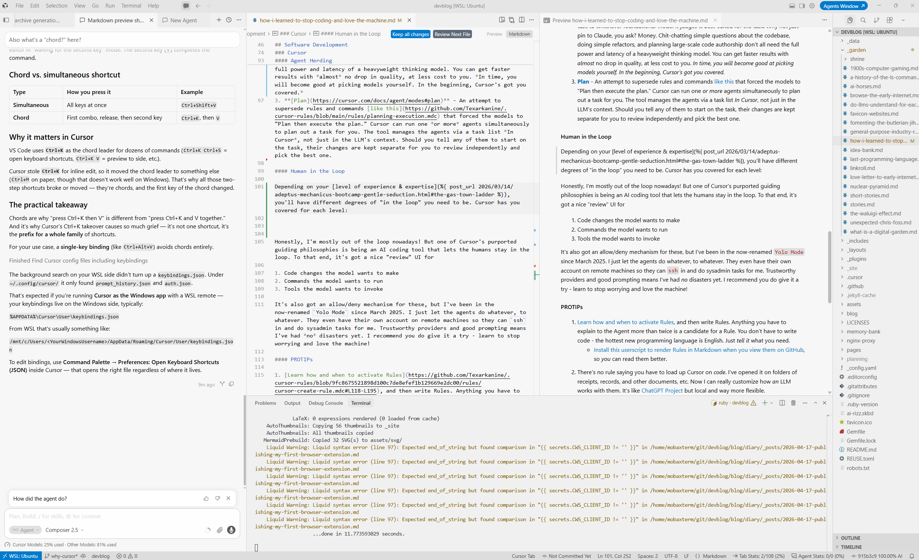The width and height of the screenshot is (919, 560).
Task: Click split editor right icon
Action: (x=522, y=20)
